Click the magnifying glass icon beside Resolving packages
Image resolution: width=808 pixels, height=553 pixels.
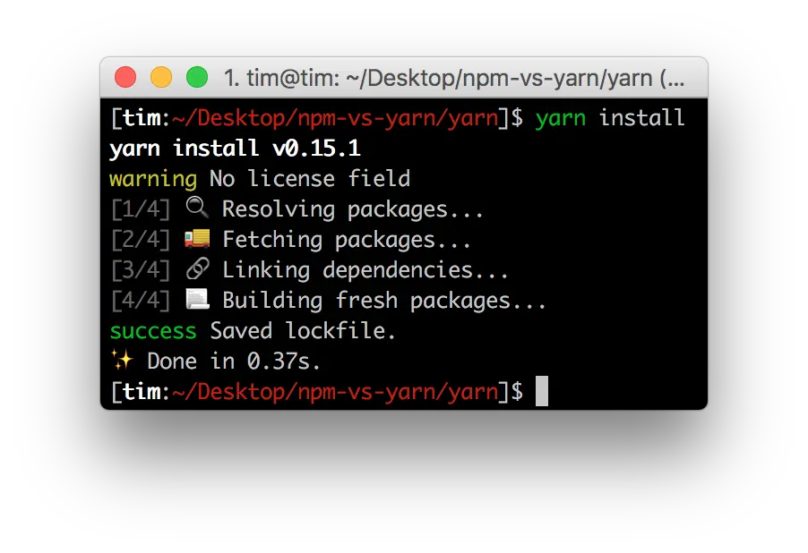(x=197, y=208)
